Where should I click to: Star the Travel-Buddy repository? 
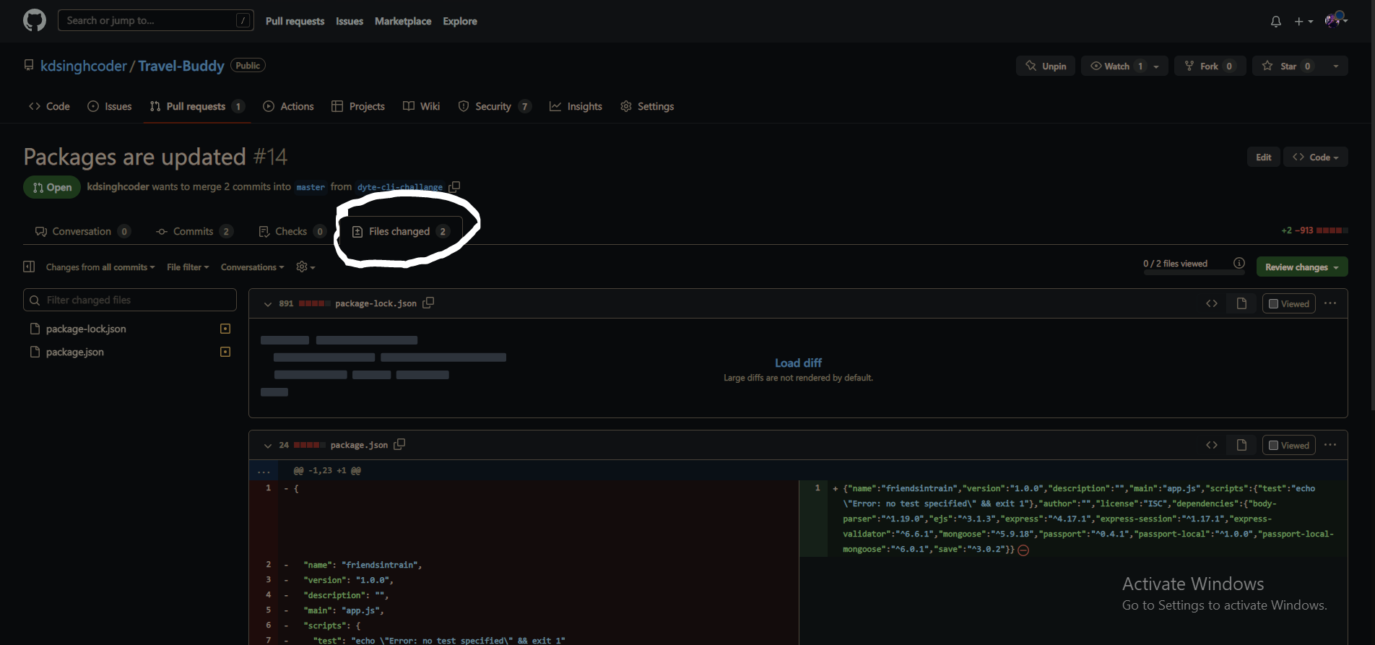click(x=1288, y=66)
